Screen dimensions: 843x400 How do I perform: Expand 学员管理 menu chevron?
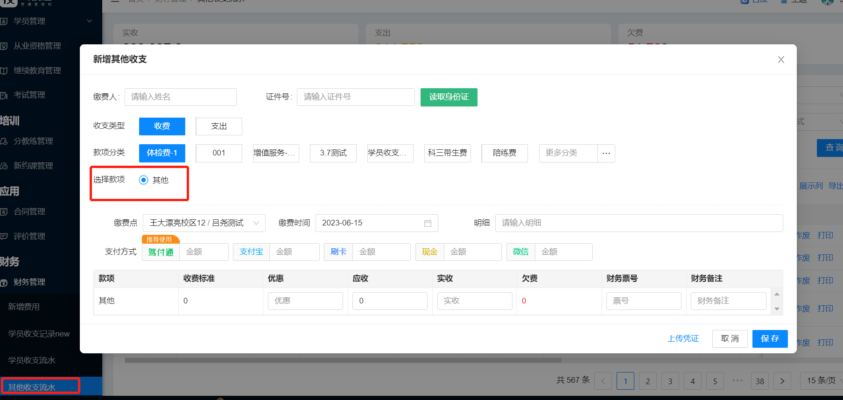point(90,21)
